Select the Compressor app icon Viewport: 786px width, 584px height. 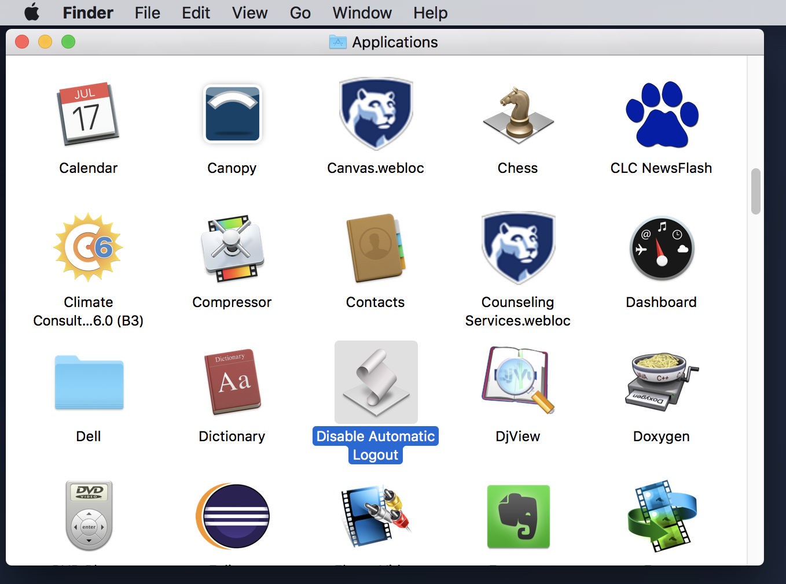click(x=232, y=248)
